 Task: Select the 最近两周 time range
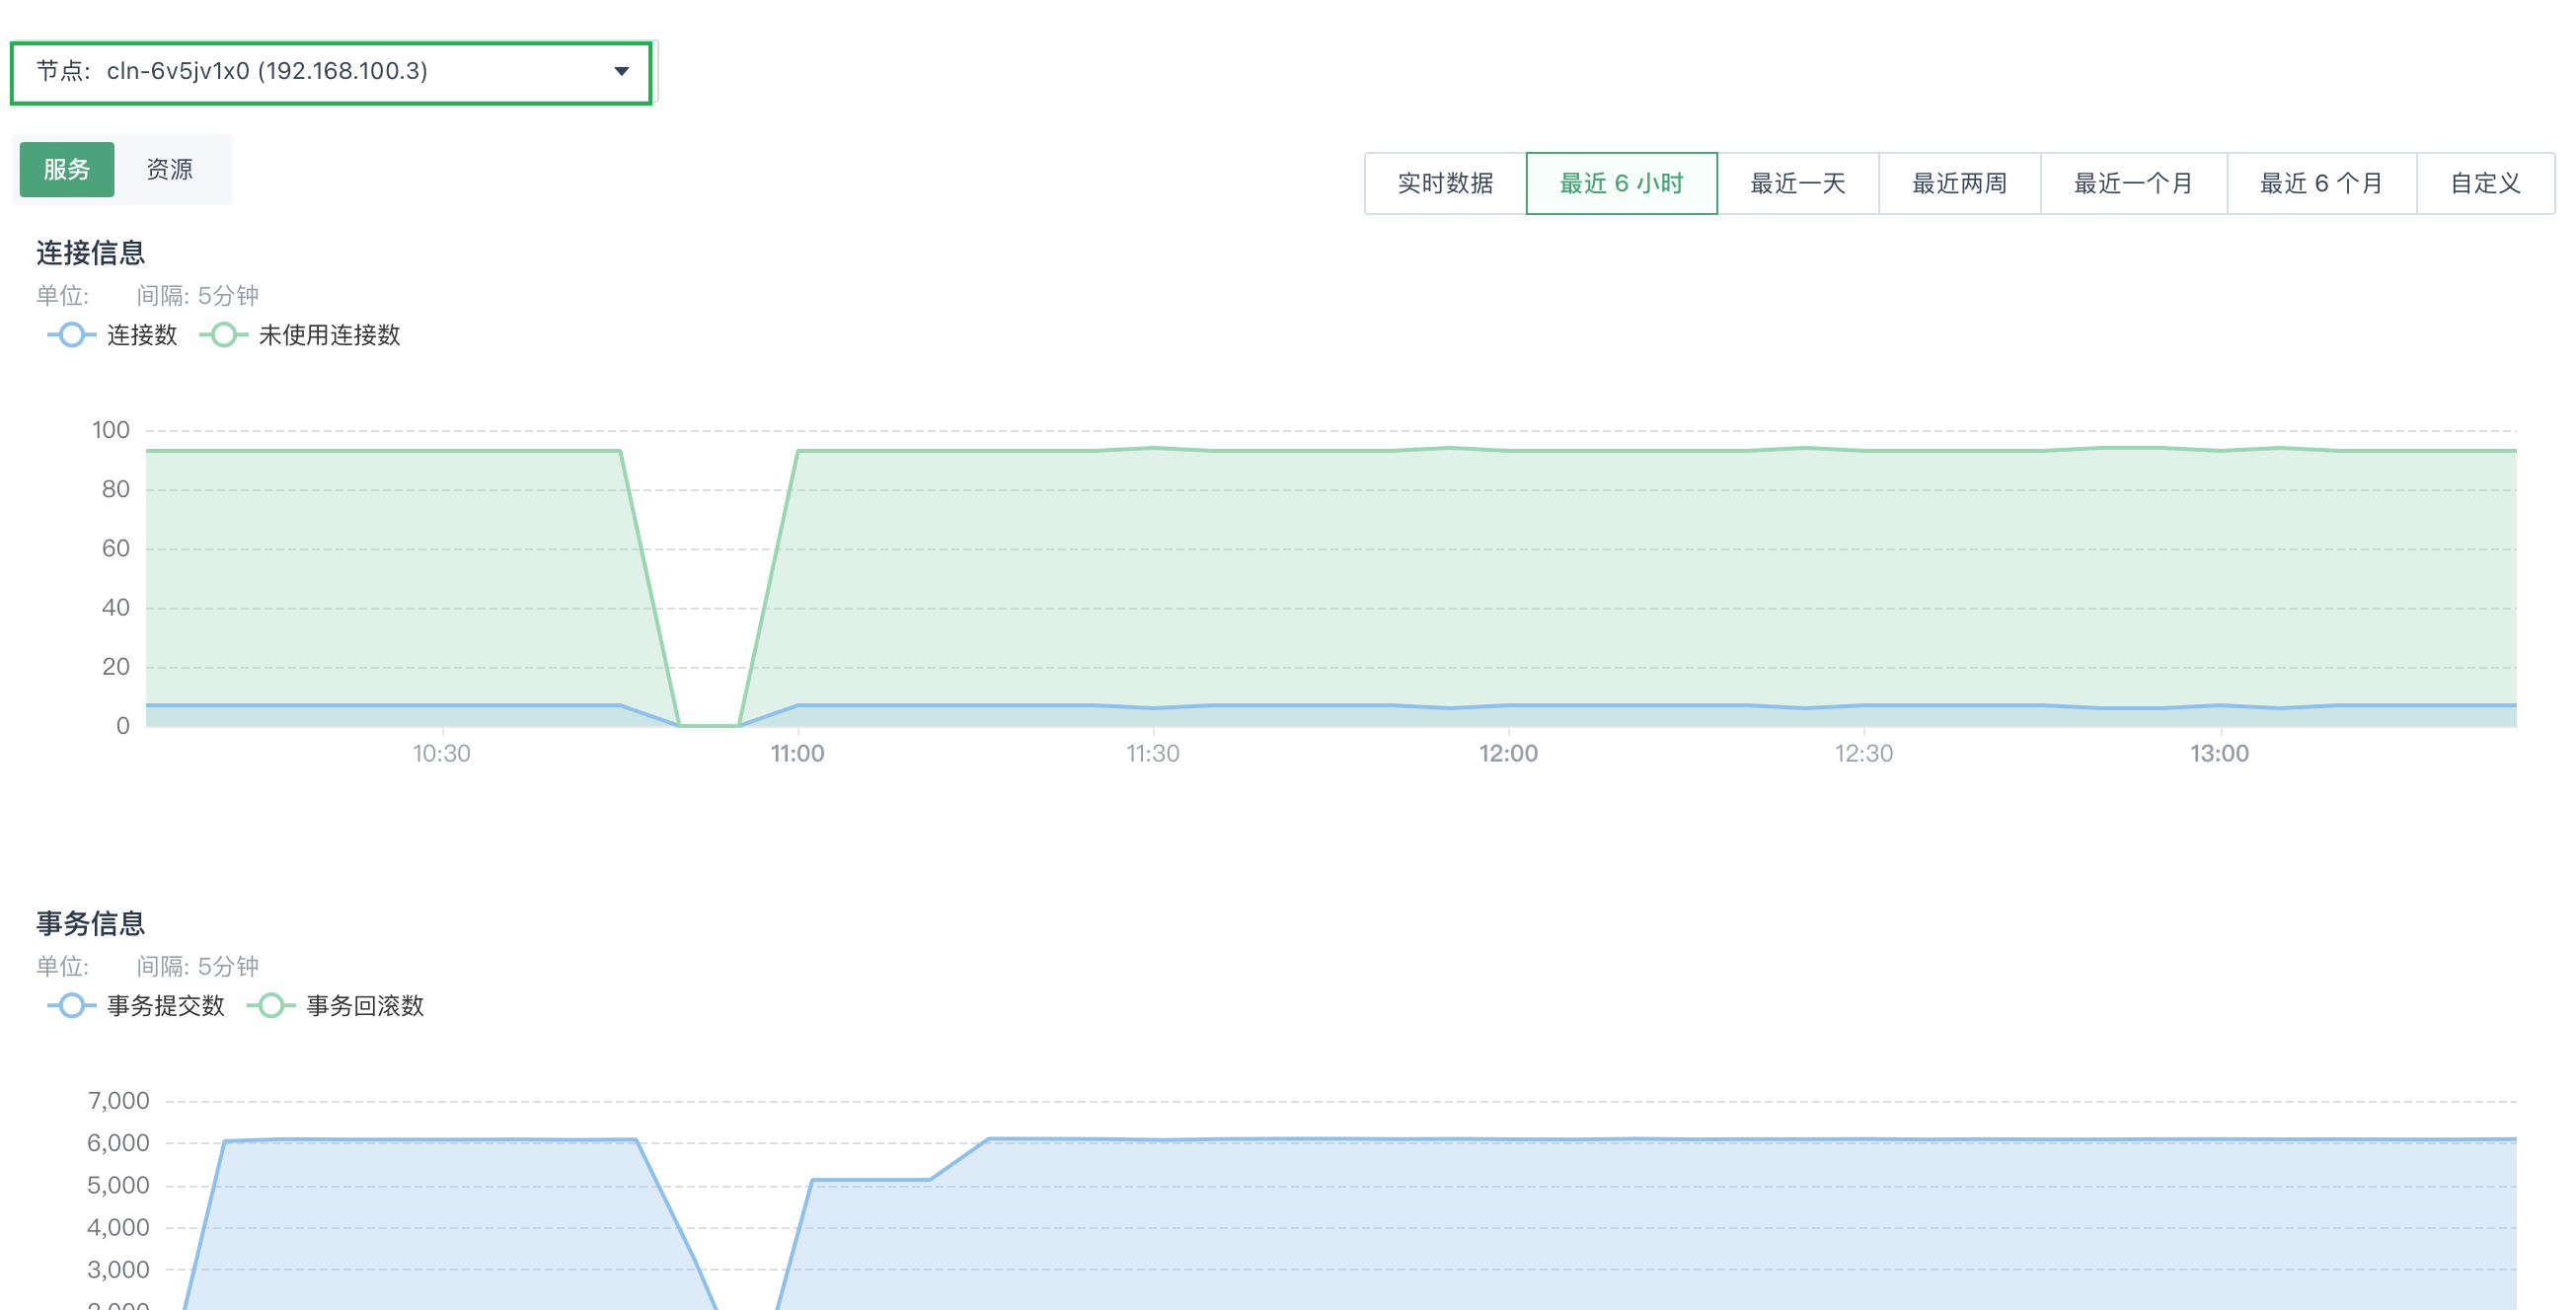click(x=1959, y=182)
